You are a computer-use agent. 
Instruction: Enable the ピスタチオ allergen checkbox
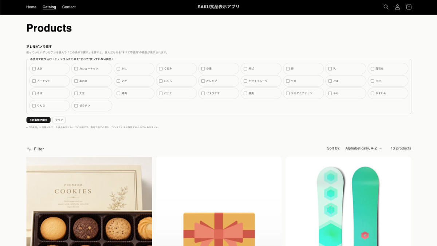[203, 93]
